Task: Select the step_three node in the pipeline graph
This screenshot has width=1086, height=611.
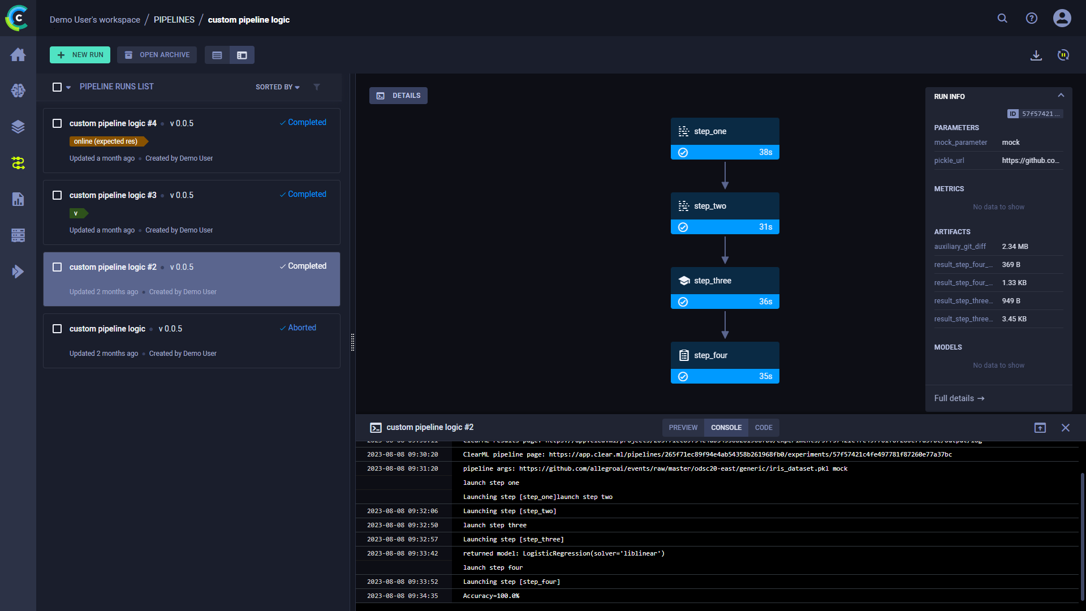Action: pyautogui.click(x=725, y=280)
